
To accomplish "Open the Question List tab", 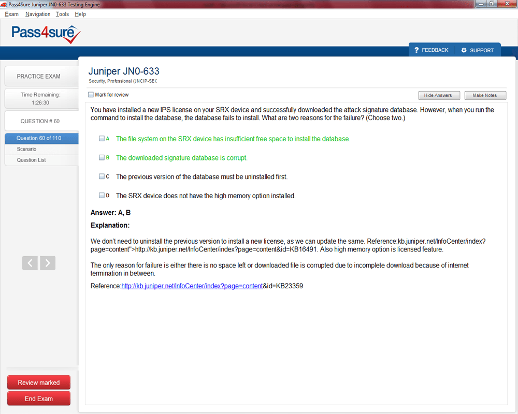I will [x=41, y=160].
